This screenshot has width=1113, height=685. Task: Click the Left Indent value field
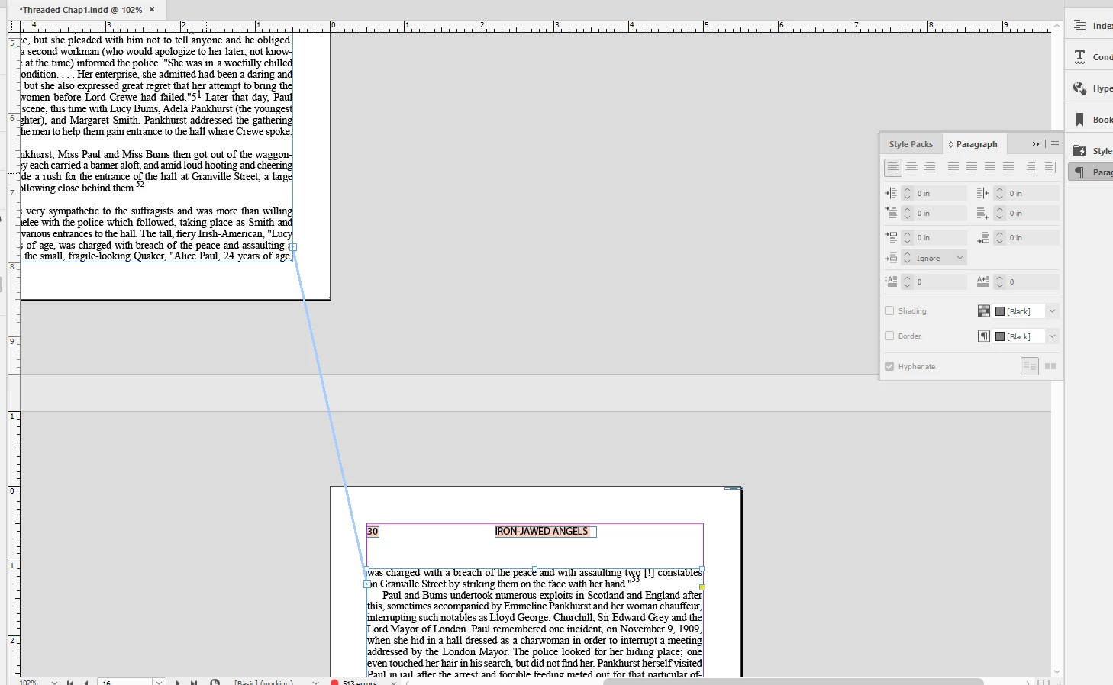[940, 194]
